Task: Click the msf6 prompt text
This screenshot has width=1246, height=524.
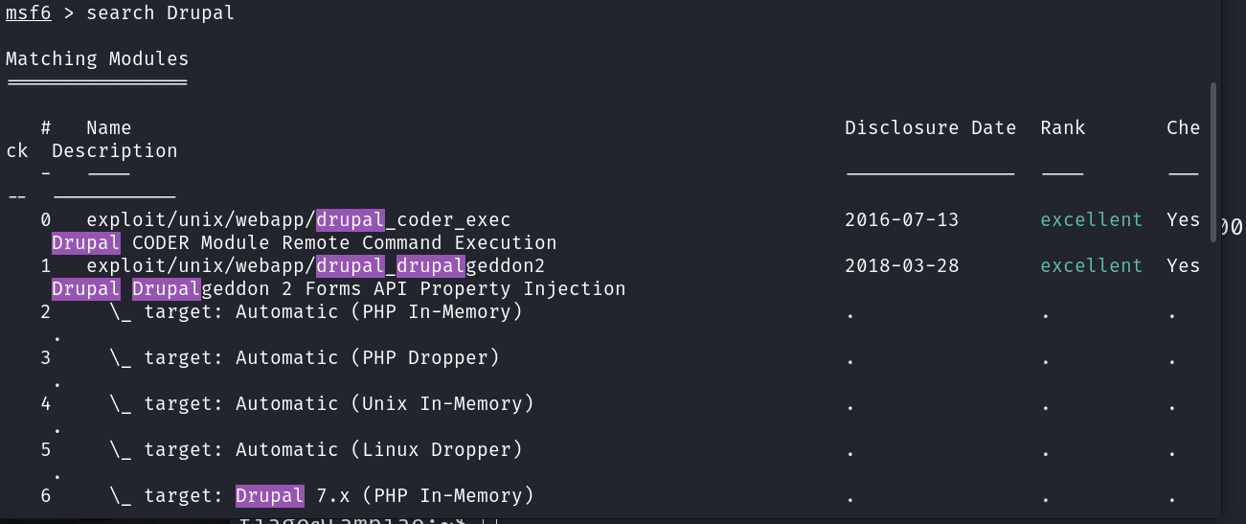Action: click(29, 12)
